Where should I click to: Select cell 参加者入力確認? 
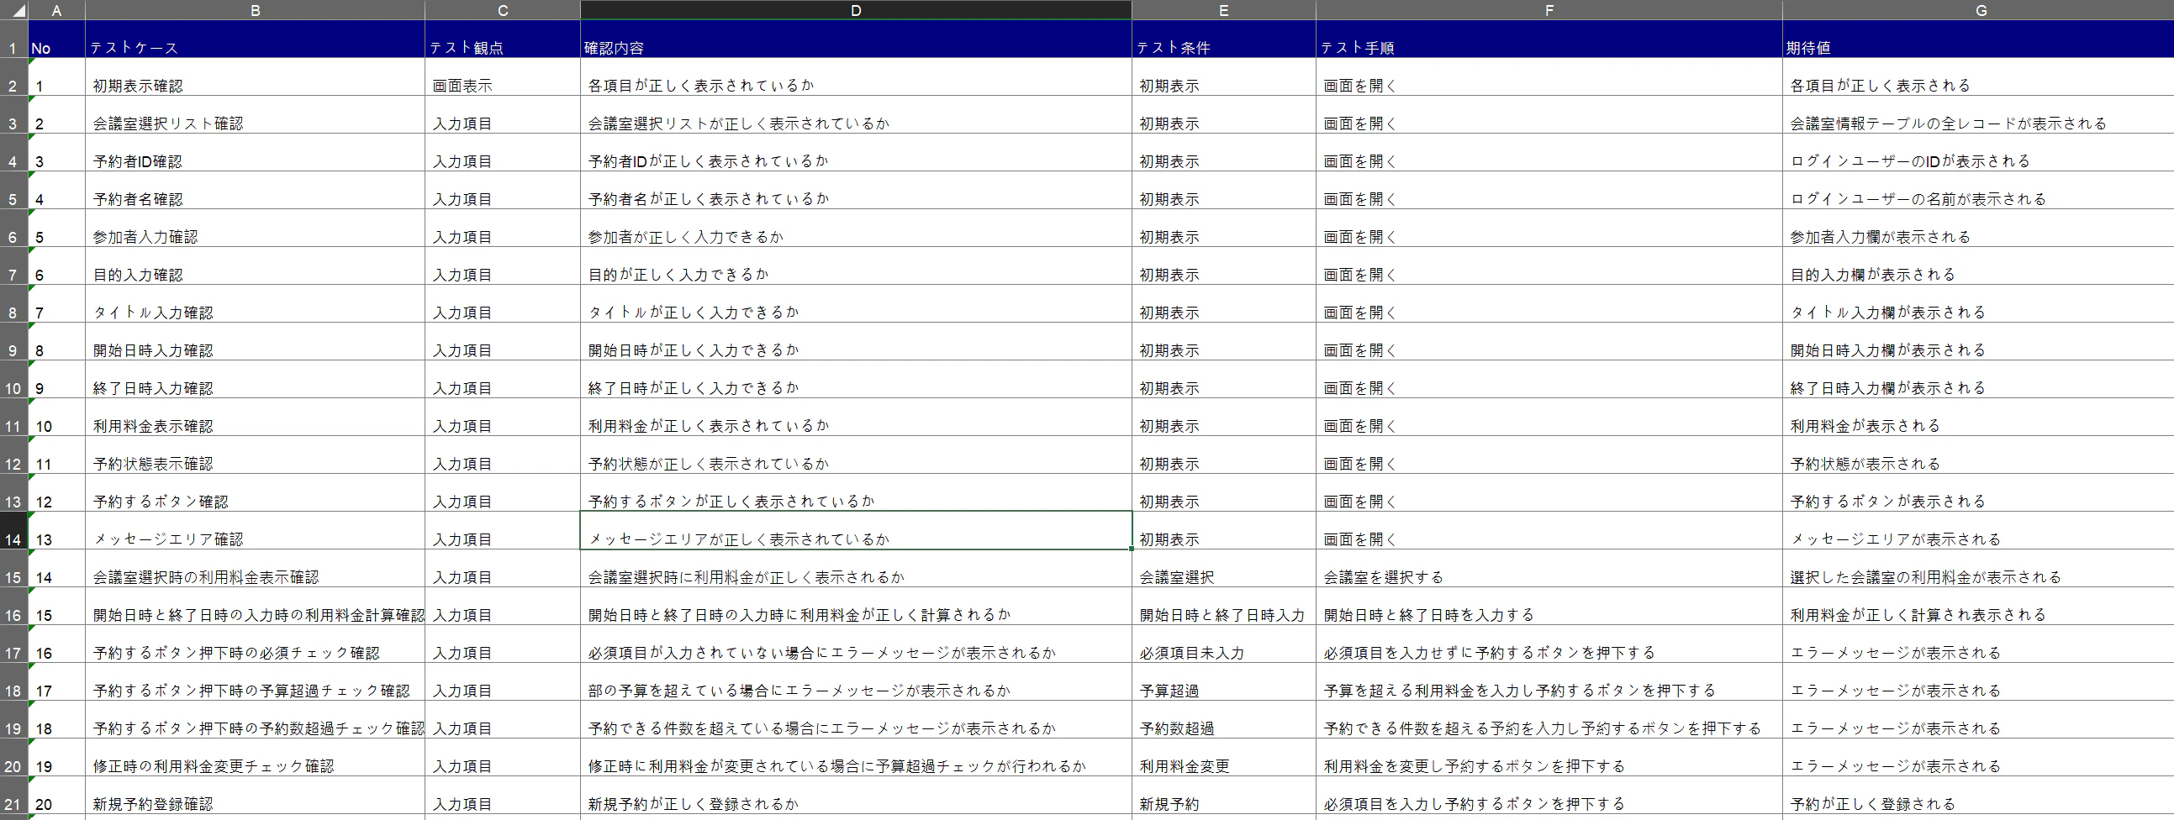point(255,229)
